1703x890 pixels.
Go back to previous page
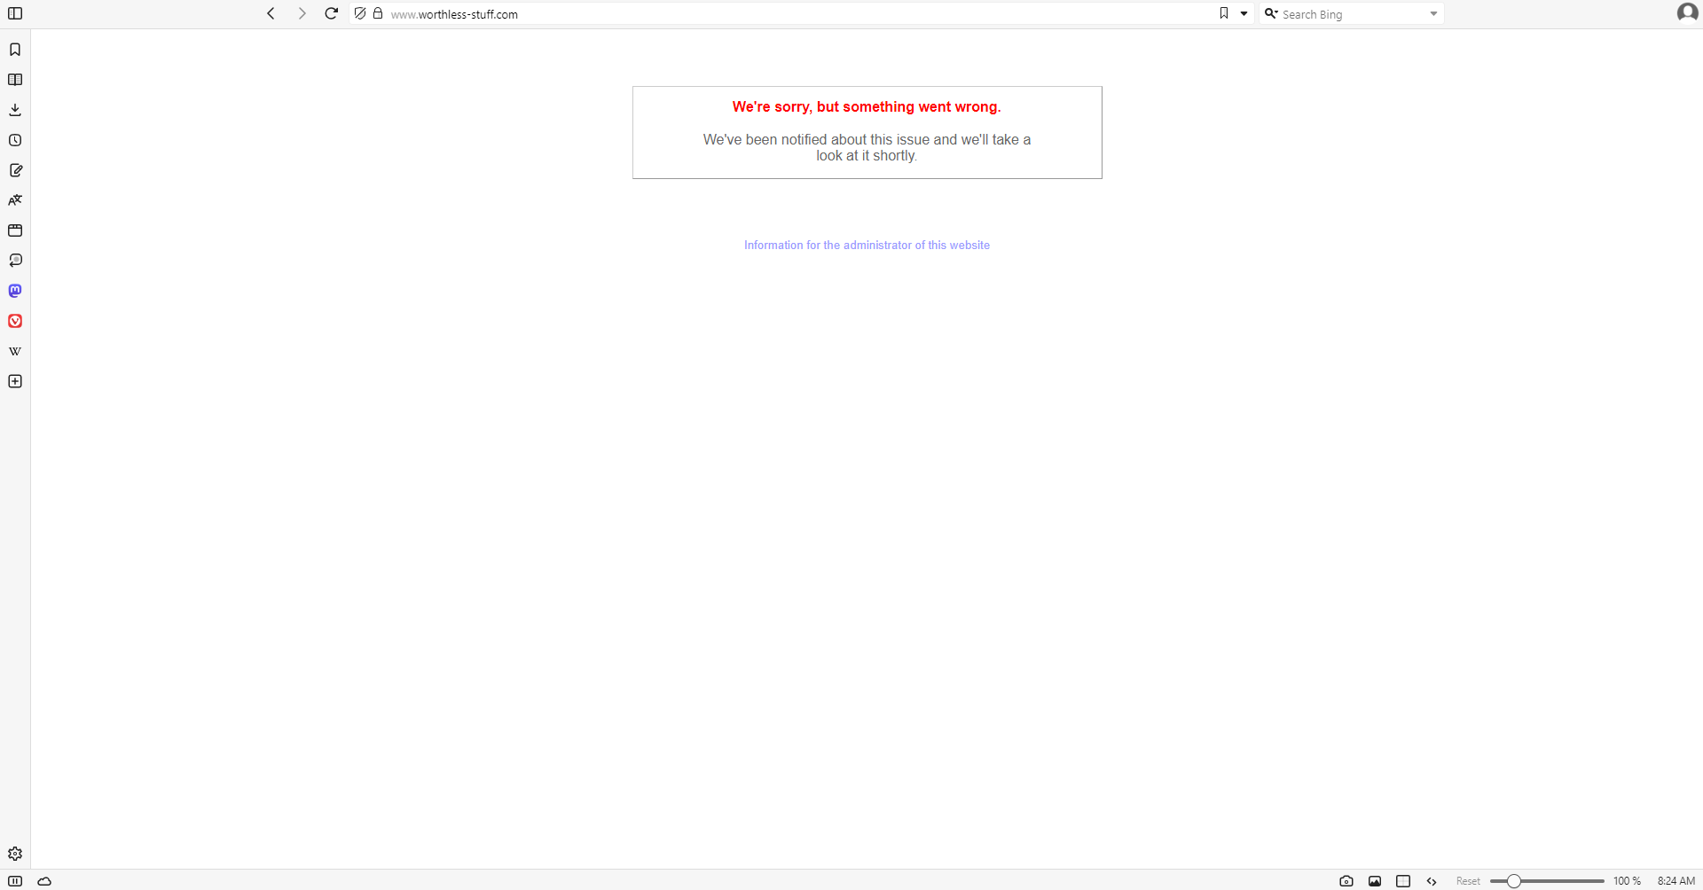[x=271, y=13]
